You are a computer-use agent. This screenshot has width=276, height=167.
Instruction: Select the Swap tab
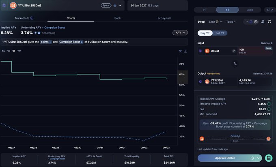[201, 21]
